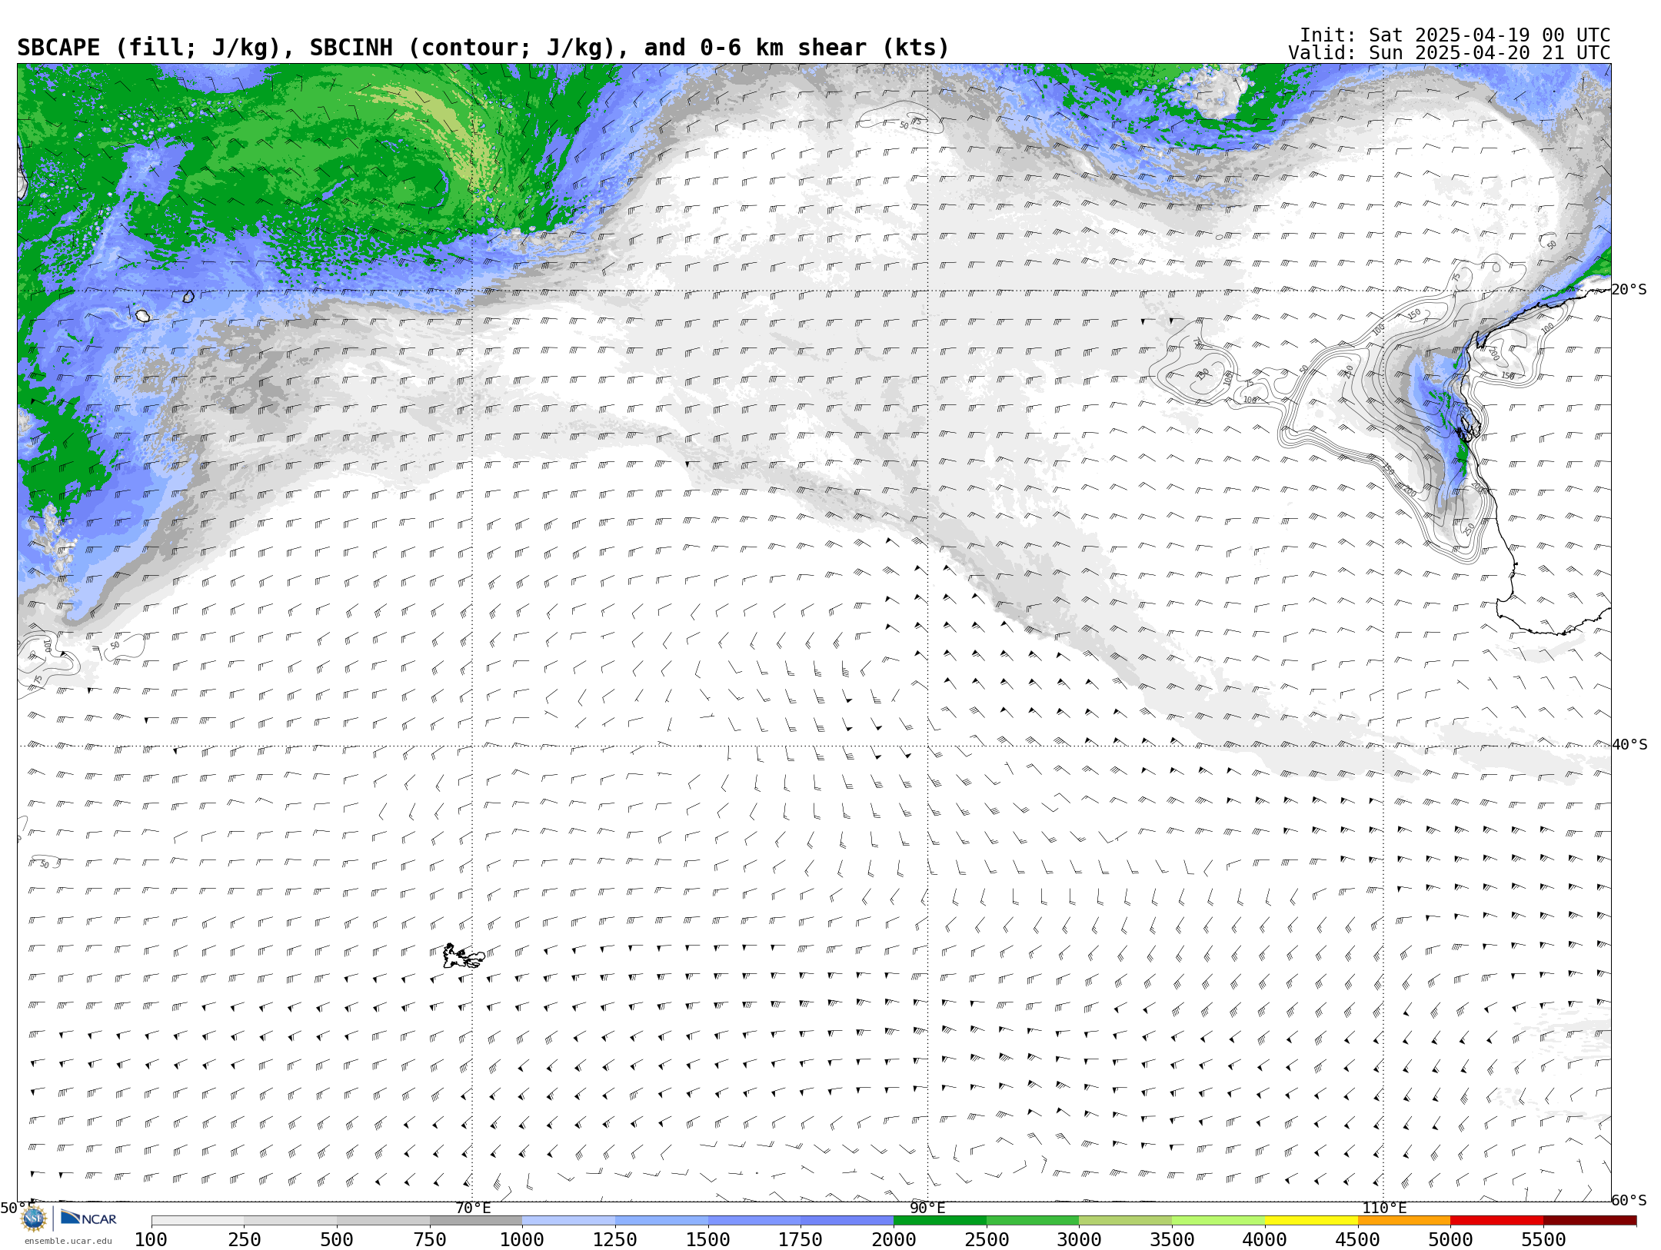Click the 1500 colorbar tick label
Viewport: 1661px width, 1250px height.
click(708, 1240)
